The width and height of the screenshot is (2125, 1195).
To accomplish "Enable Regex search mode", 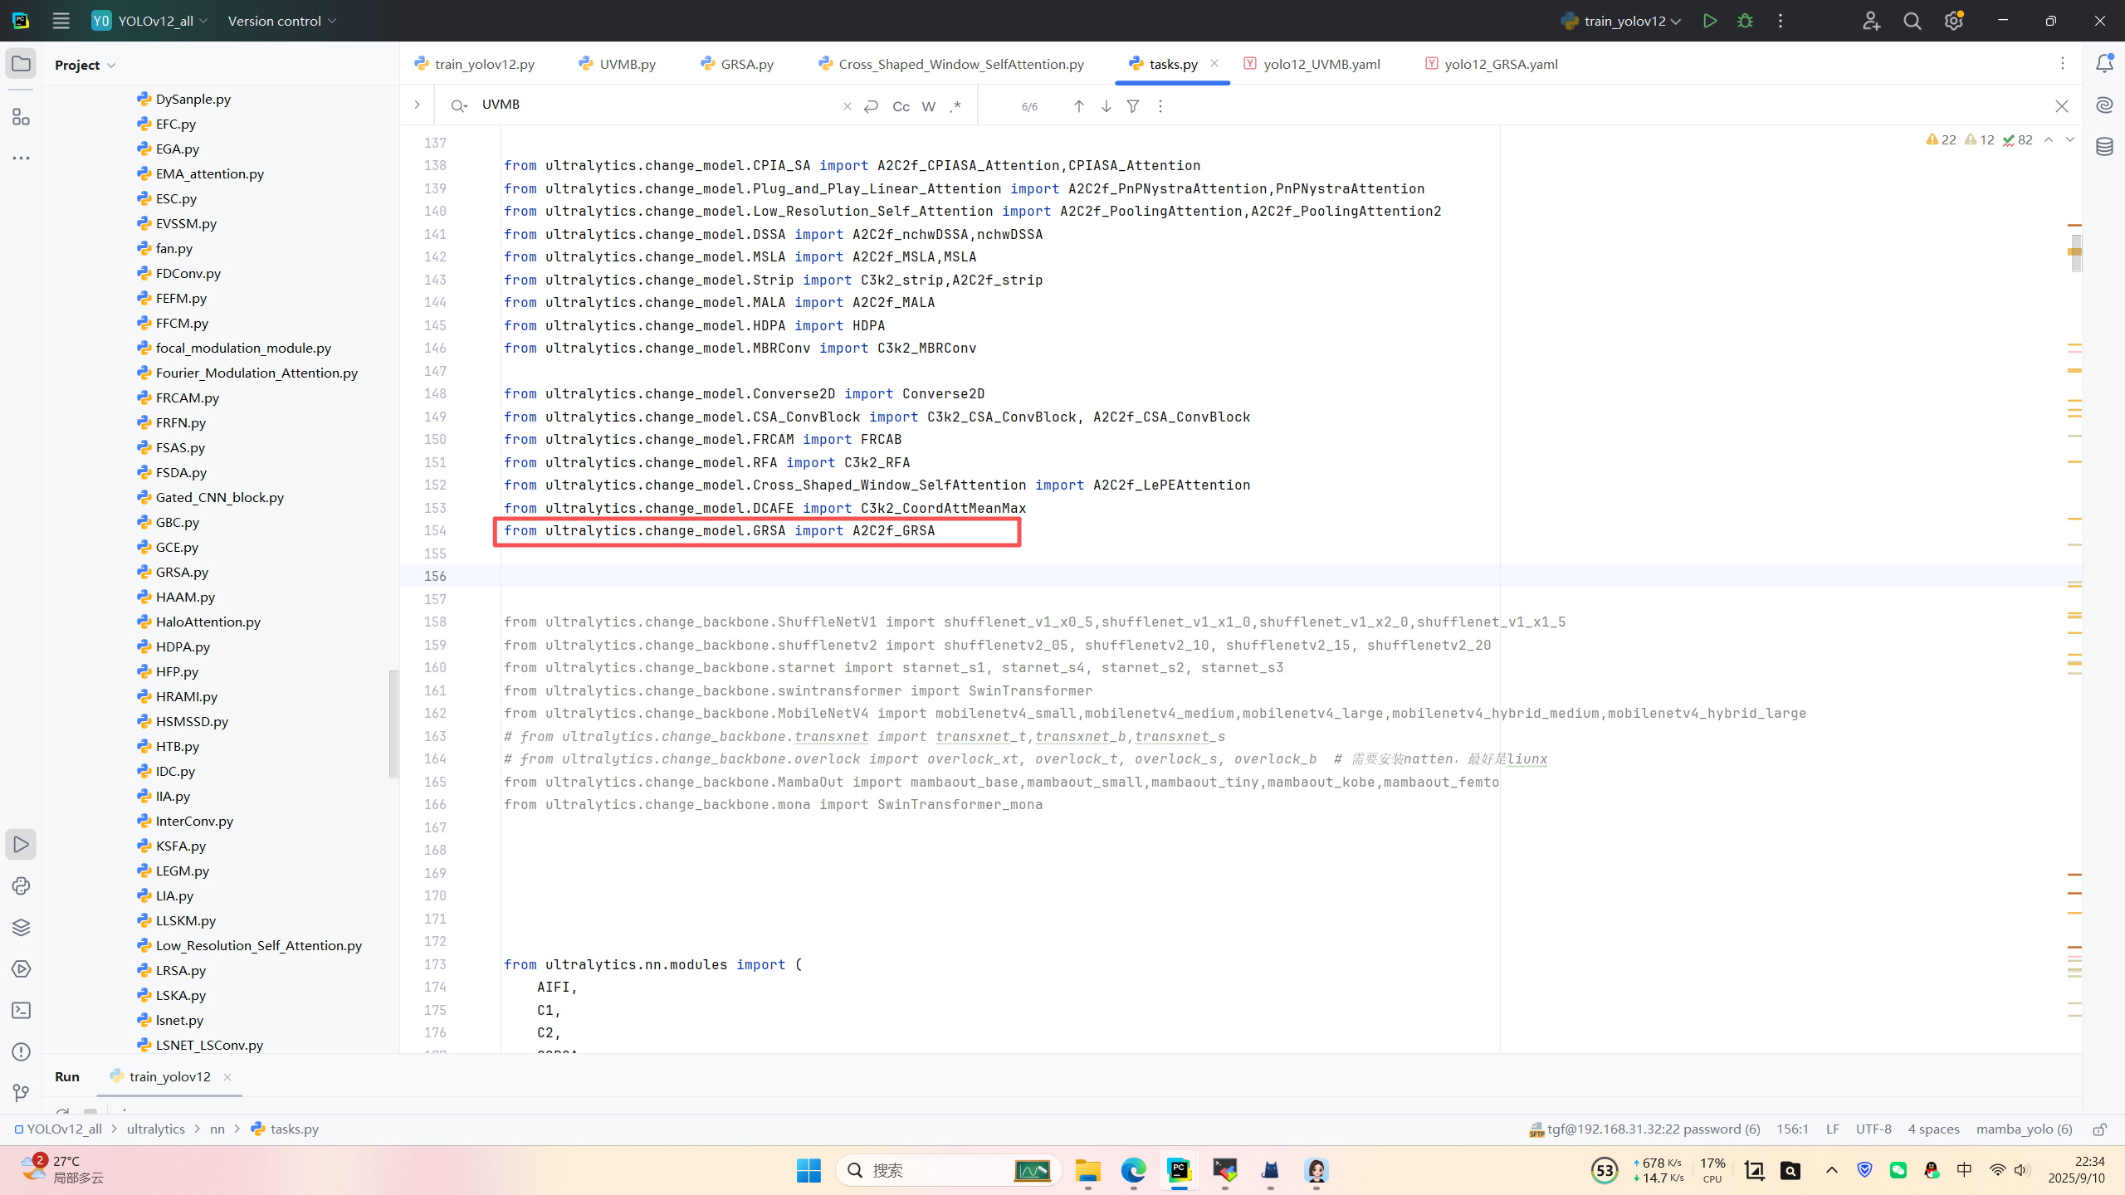I will click(956, 106).
